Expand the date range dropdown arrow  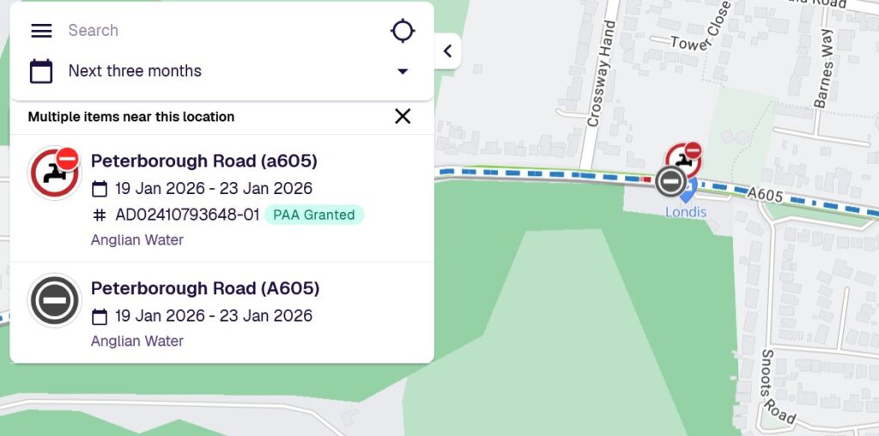click(403, 71)
